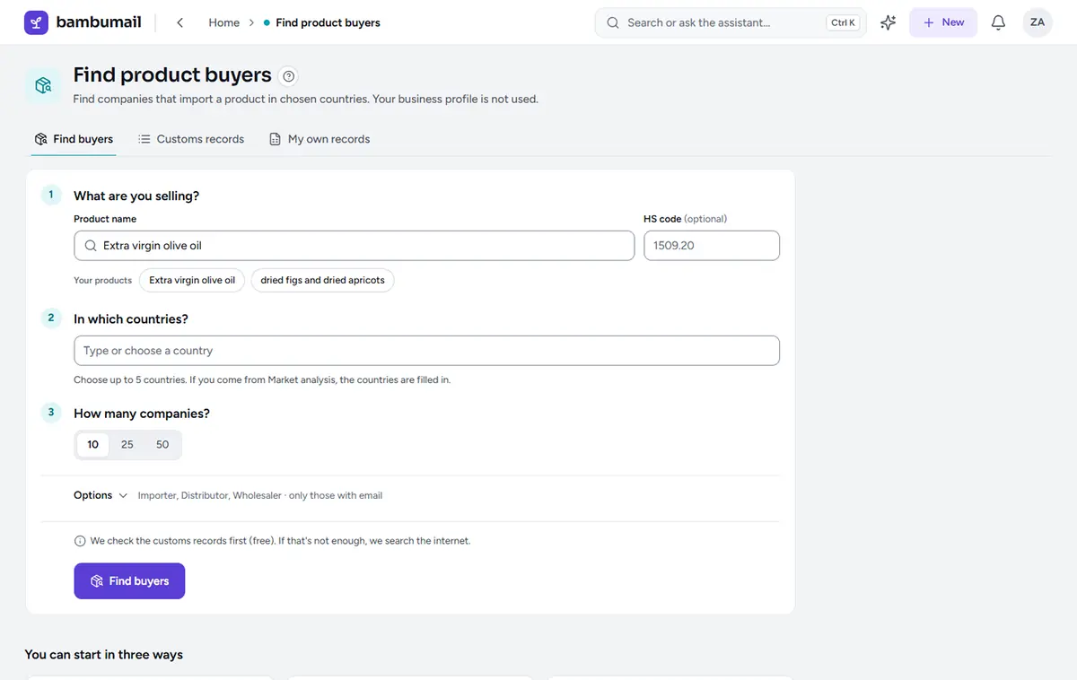Click the Product name input field
The height and width of the screenshot is (680, 1077).
354,246
